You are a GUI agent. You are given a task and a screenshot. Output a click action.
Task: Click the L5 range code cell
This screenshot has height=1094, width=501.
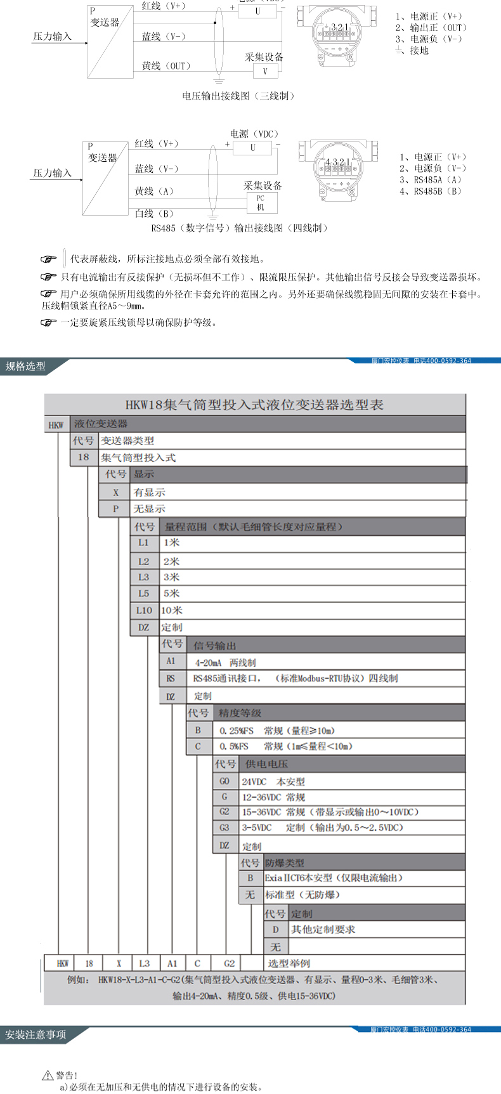pos(144,594)
